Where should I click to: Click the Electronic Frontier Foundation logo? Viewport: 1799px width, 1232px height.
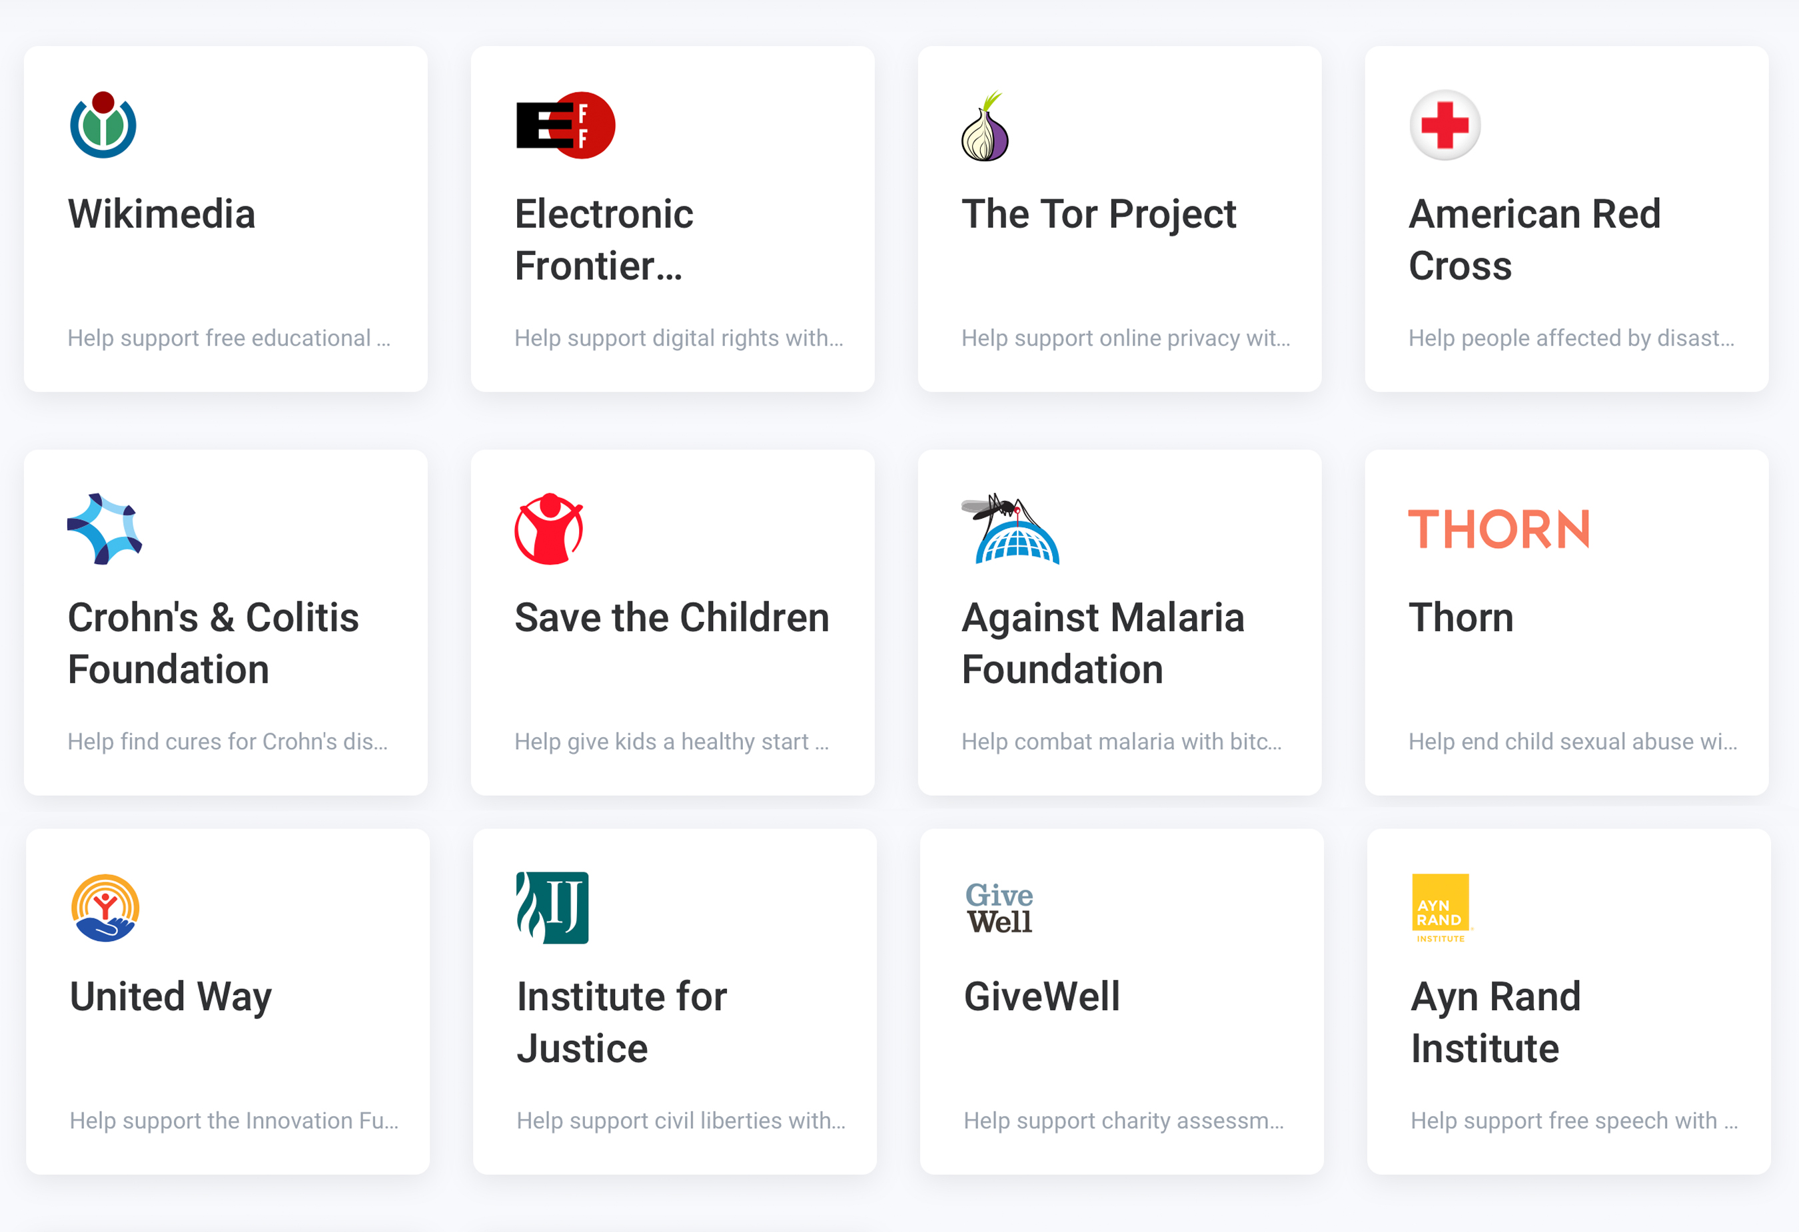coord(564,126)
